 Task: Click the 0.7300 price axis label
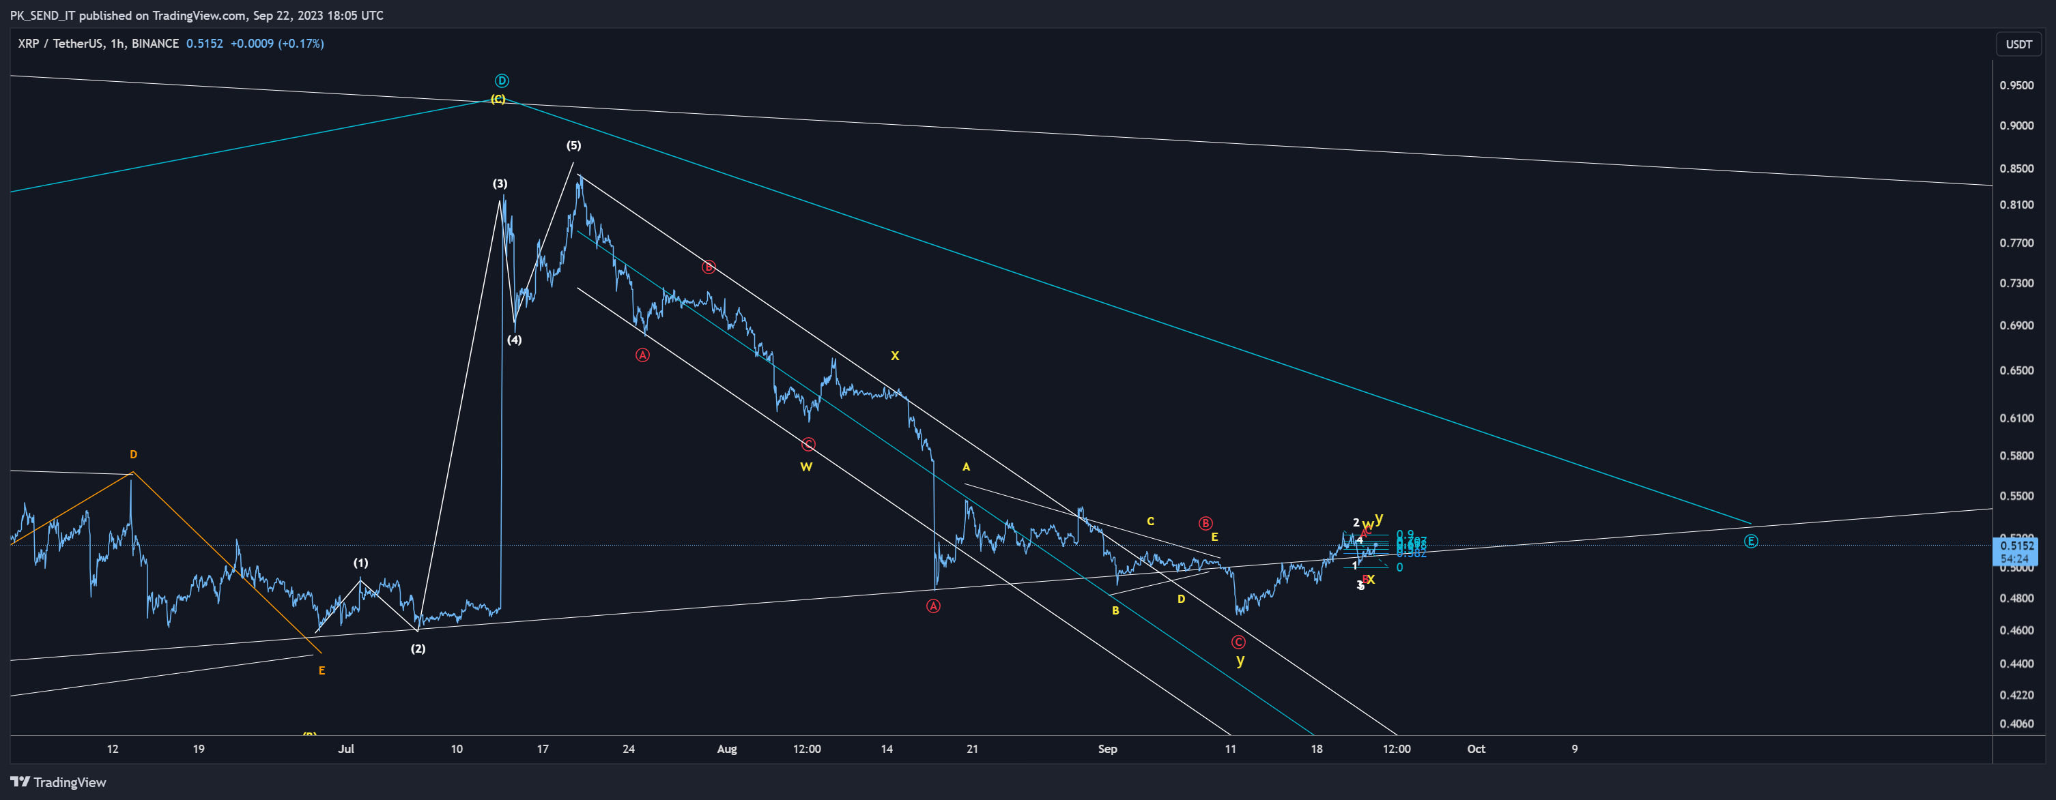pos(2016,283)
